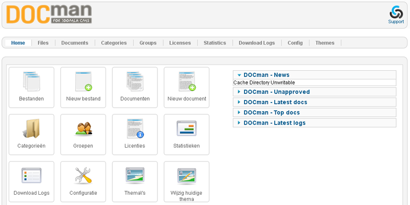Open the Bestanden files icon
Screen dimensions: 410x205
point(31,81)
